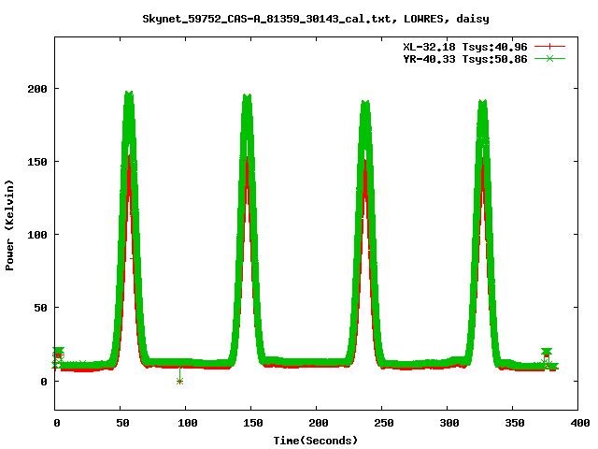598x449 pixels.
Task: Click the second peak near 147 seconds
Action: tap(247, 96)
